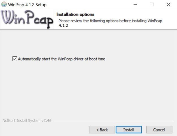The image size is (177, 136).
Task: Close the setup window with the X
Action: (x=169, y=5)
